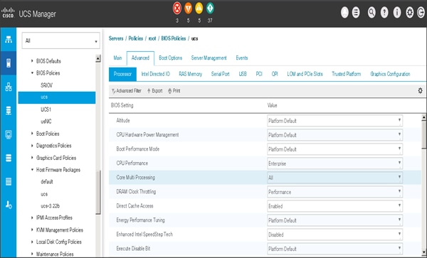Expand Boot Policies tree node

point(33,134)
